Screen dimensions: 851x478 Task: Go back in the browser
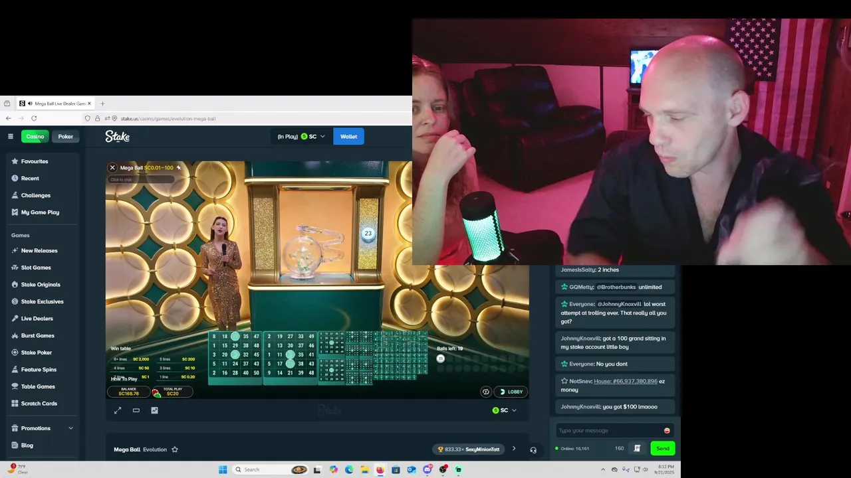[x=8, y=118]
